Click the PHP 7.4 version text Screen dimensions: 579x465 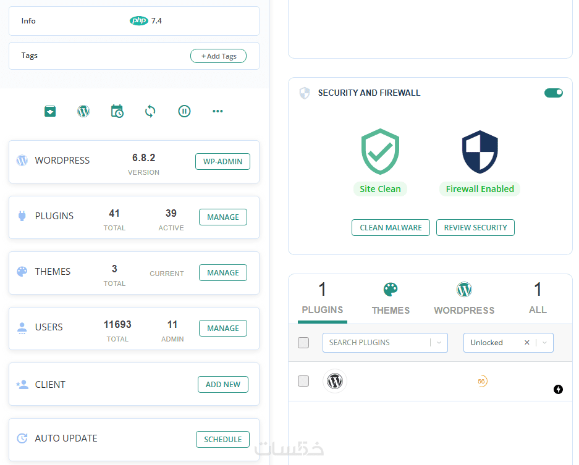[x=156, y=20]
